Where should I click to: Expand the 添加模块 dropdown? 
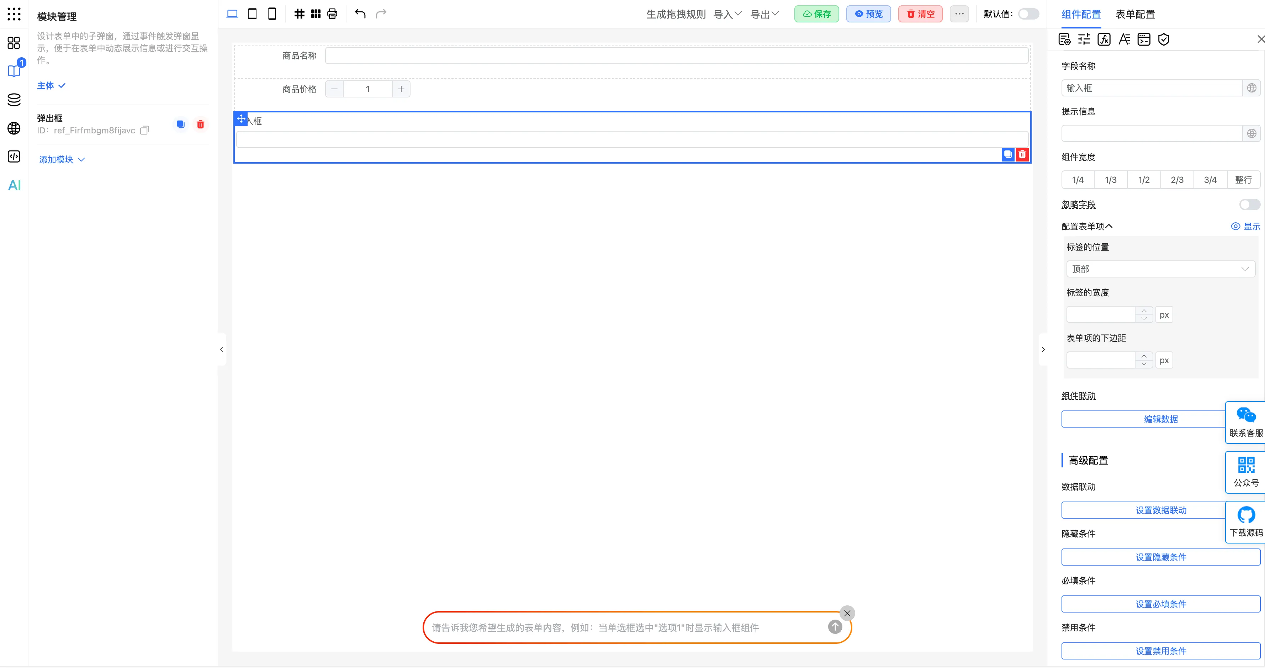pos(62,160)
